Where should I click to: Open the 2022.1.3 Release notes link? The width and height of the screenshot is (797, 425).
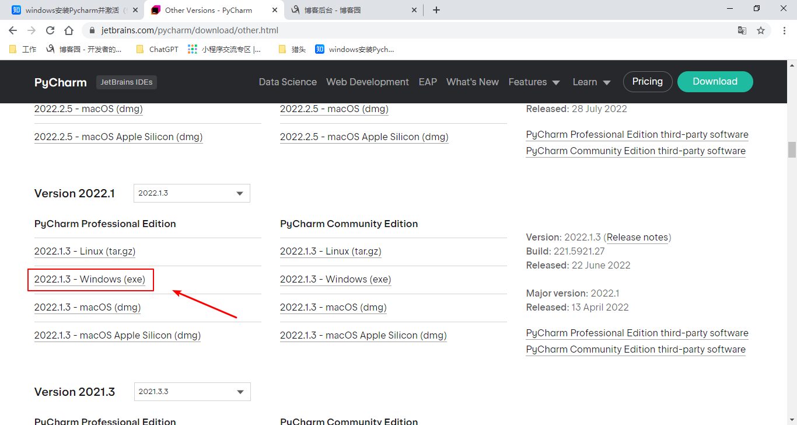[638, 237]
